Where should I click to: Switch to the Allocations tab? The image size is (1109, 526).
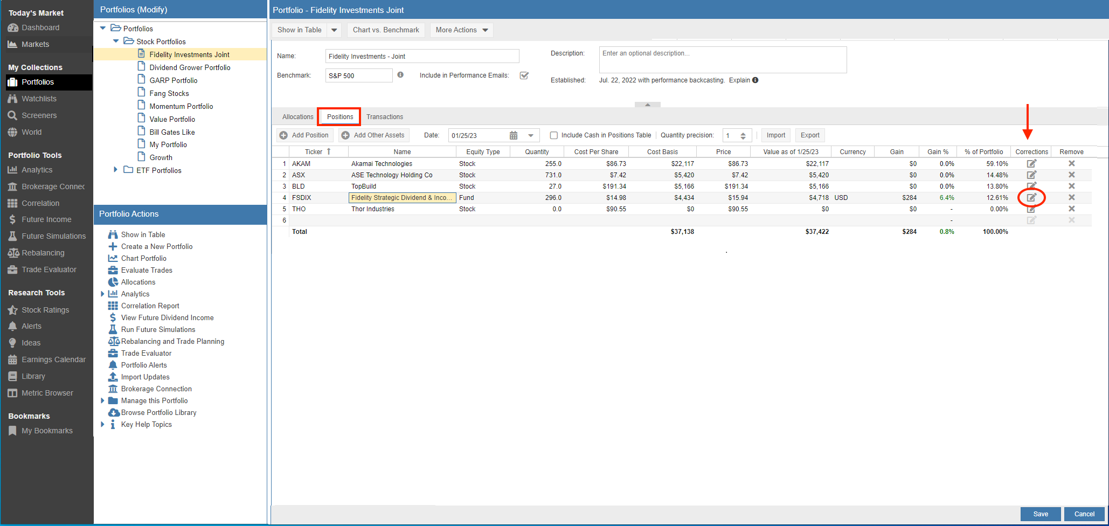coord(297,117)
